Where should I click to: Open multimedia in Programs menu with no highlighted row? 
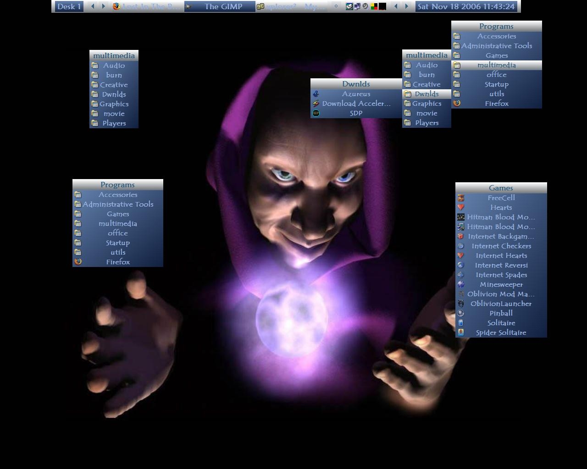coord(118,224)
